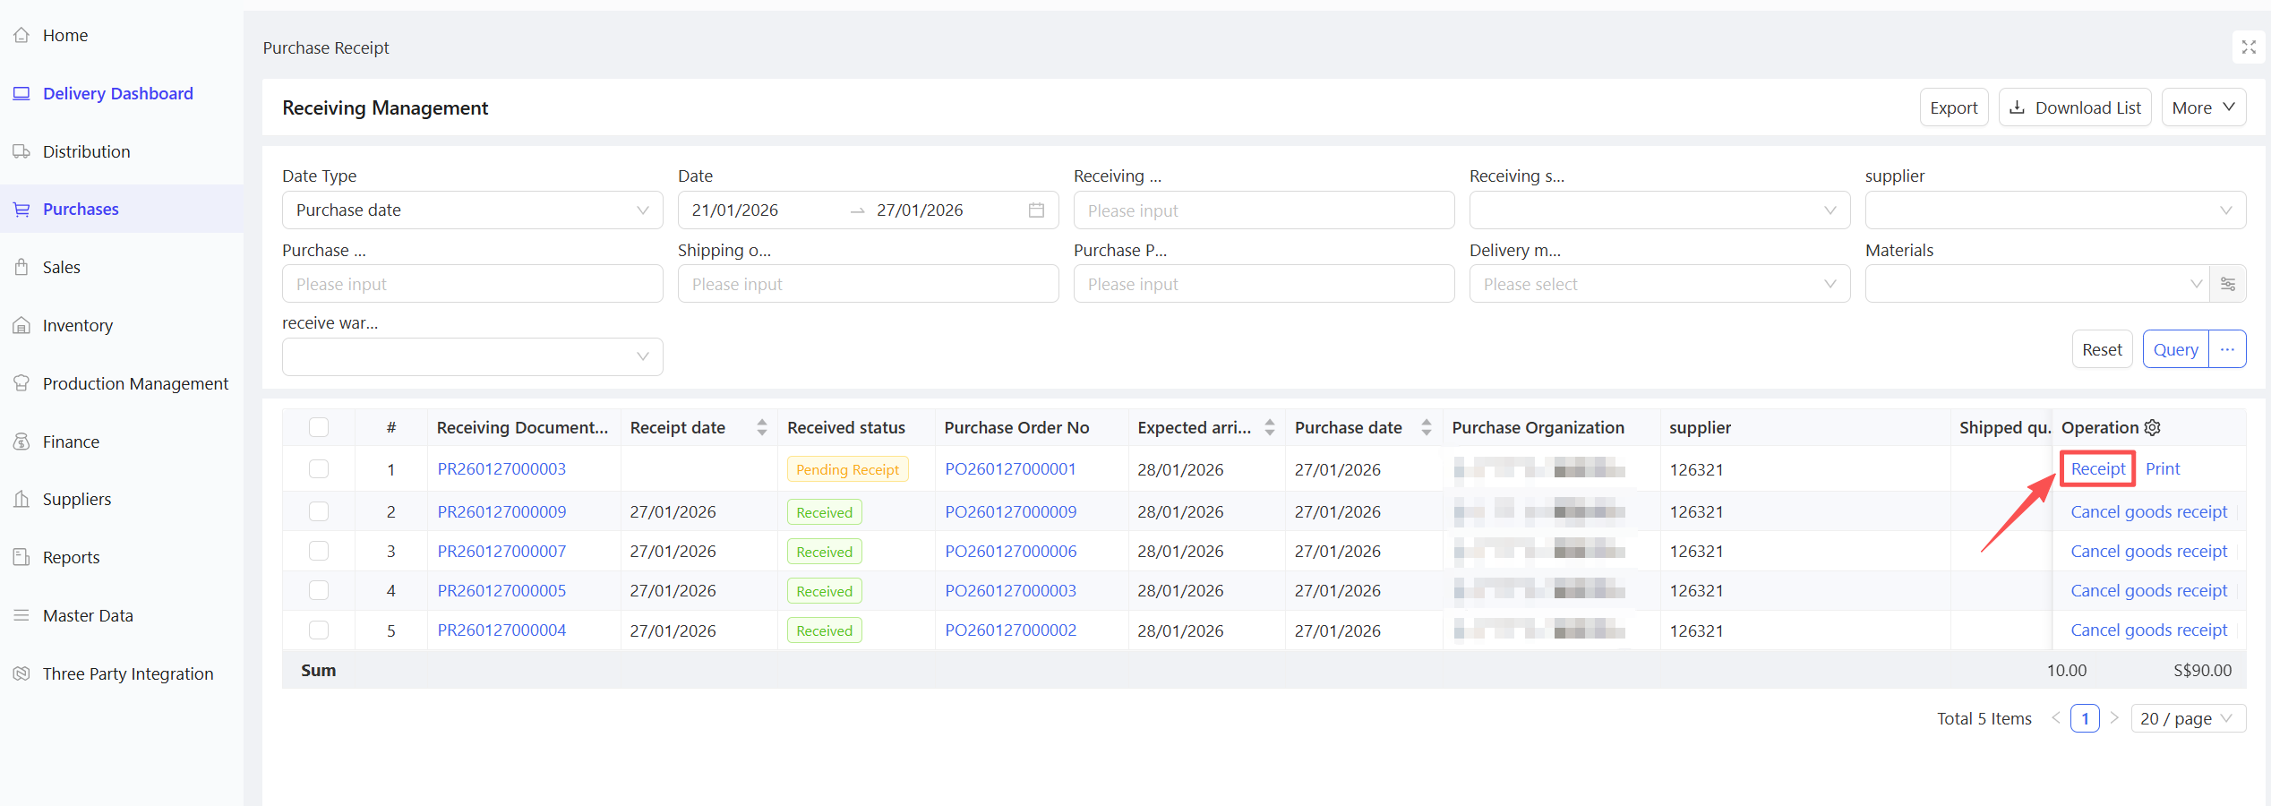Expand the More dropdown menu
Screen dimensions: 2271x806
[2203, 107]
